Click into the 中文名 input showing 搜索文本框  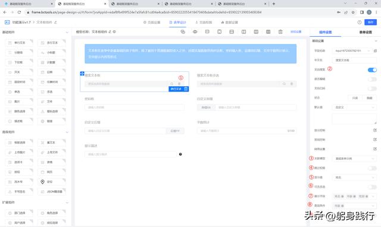(354, 60)
